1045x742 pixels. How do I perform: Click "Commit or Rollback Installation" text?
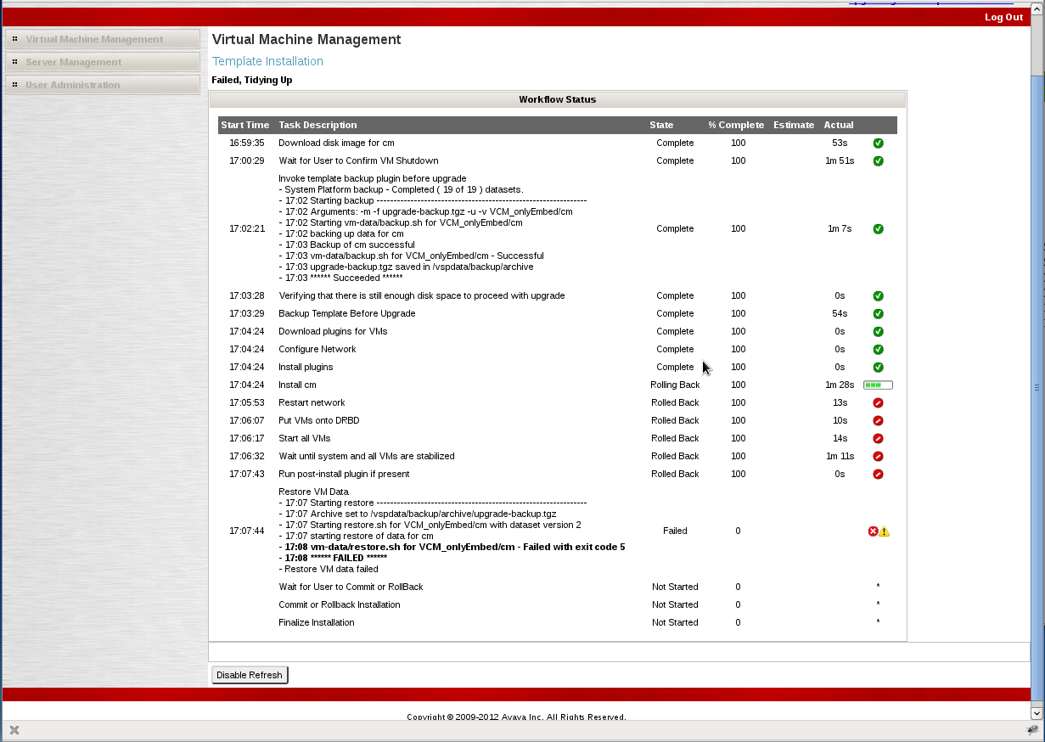click(340, 605)
